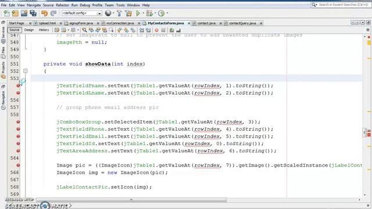372x209 pixels.
Task: Click the Toggle Highlight Search icon
Action: coord(105,30)
